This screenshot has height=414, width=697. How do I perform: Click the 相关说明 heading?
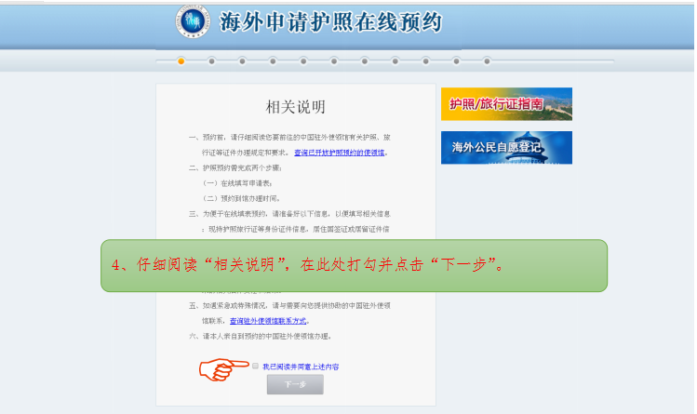[296, 107]
